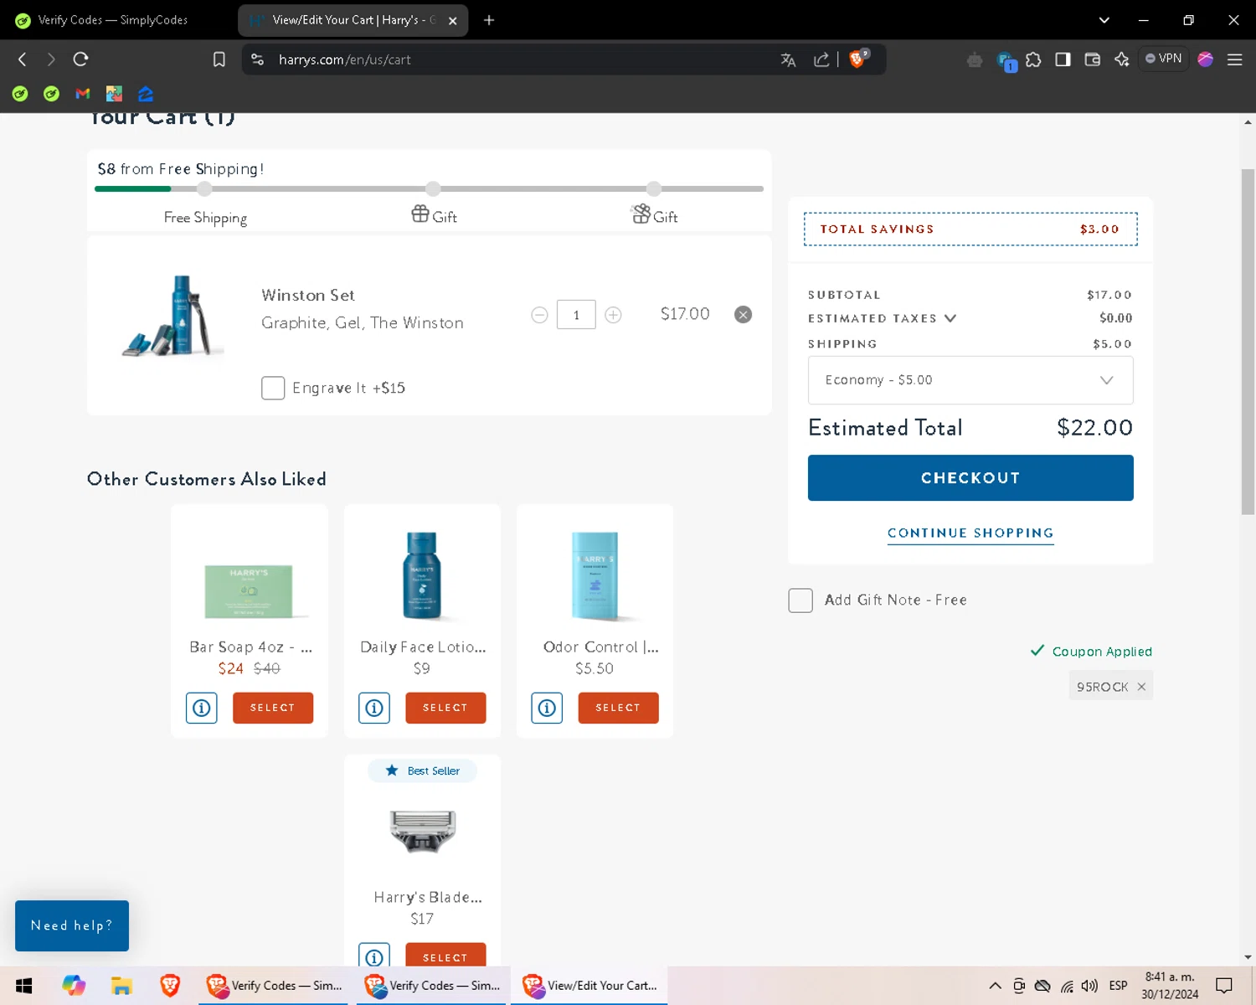This screenshot has width=1256, height=1005.
Task: View site information icon beside the URL
Action: coord(258,59)
